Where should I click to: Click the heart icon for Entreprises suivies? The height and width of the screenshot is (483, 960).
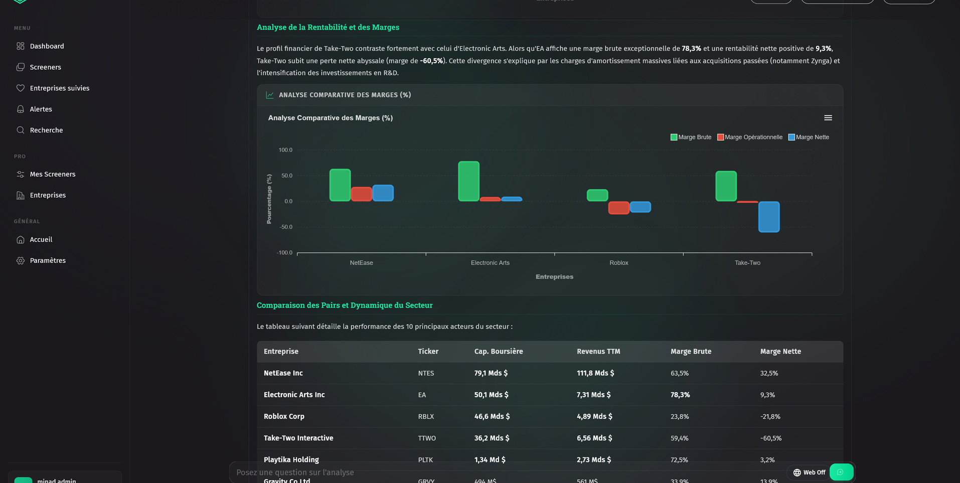21,88
